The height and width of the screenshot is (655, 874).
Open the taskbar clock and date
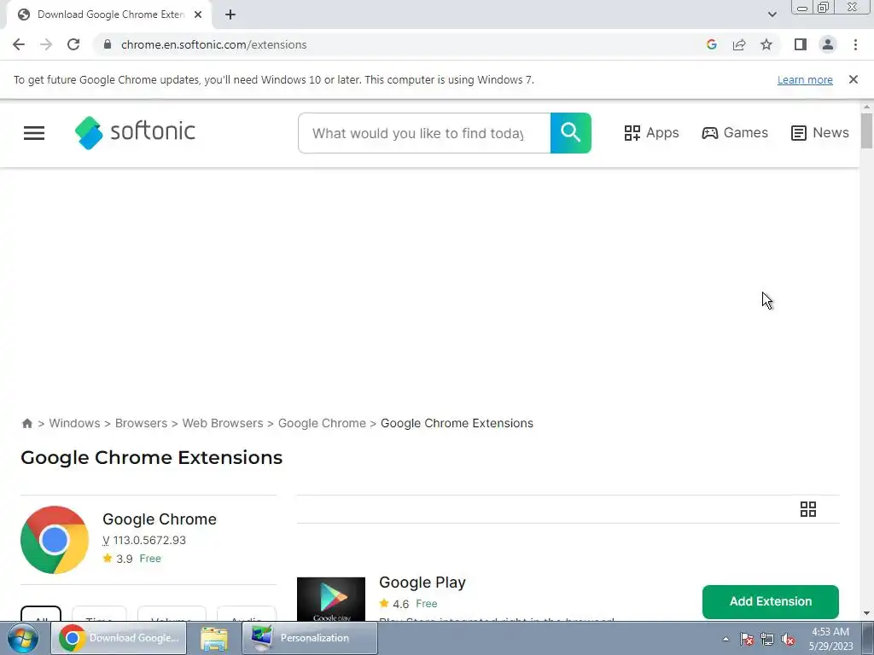tap(830, 639)
